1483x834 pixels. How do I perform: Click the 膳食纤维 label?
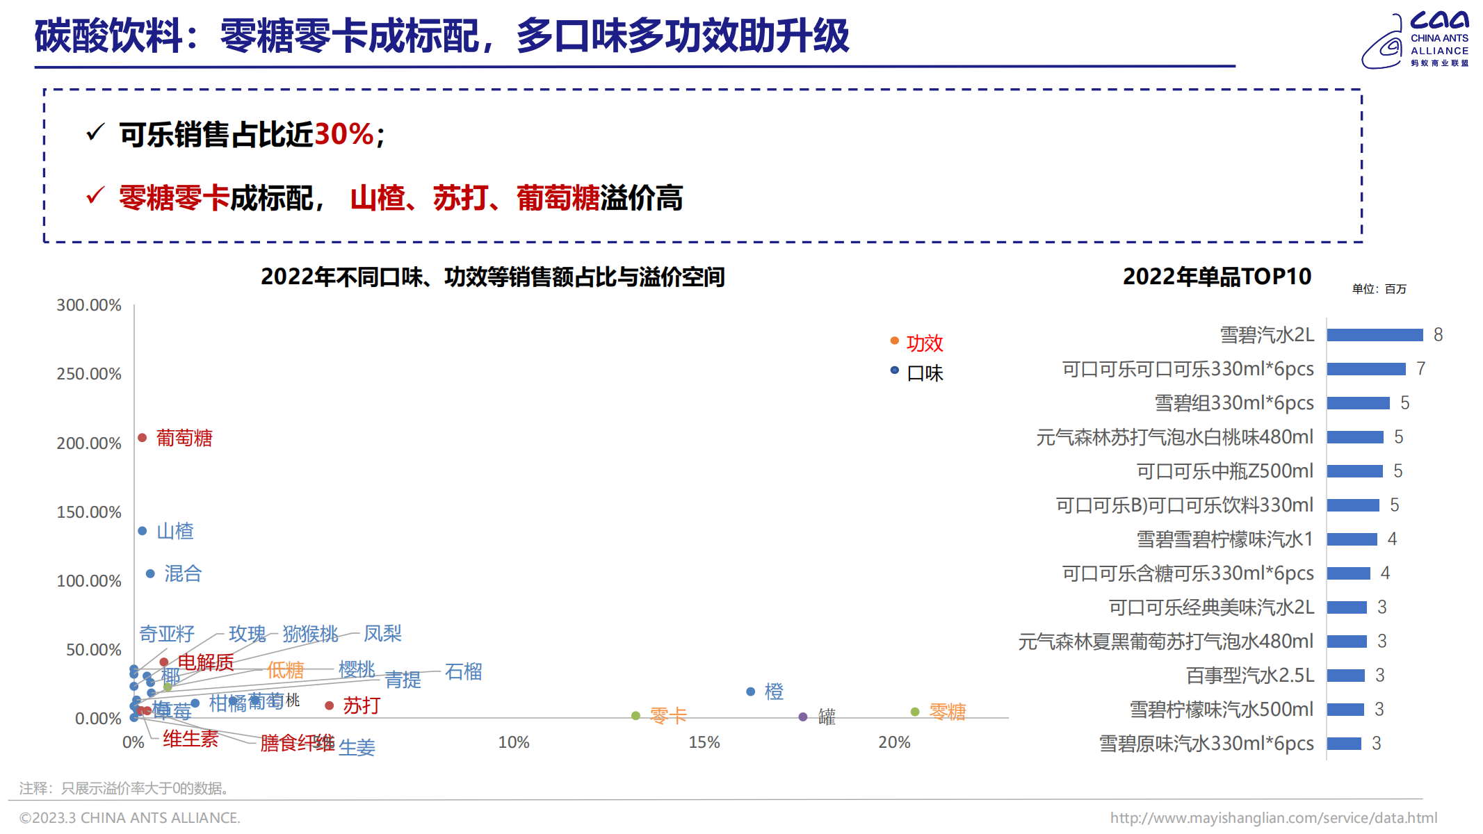[298, 743]
